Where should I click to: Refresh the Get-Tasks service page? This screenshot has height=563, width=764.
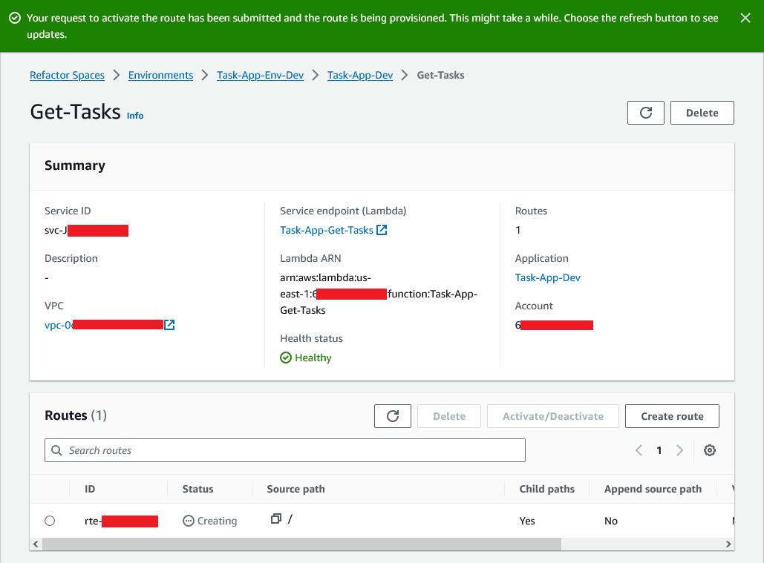[x=646, y=113]
